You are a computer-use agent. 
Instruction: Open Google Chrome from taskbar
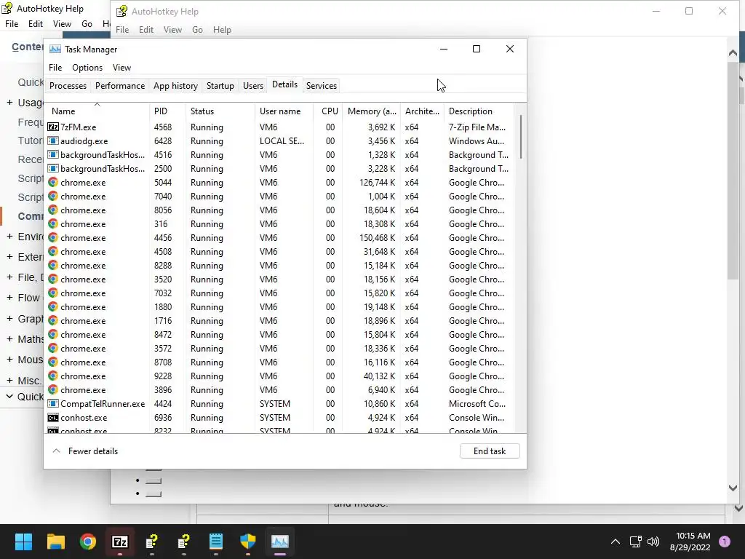[88, 542]
